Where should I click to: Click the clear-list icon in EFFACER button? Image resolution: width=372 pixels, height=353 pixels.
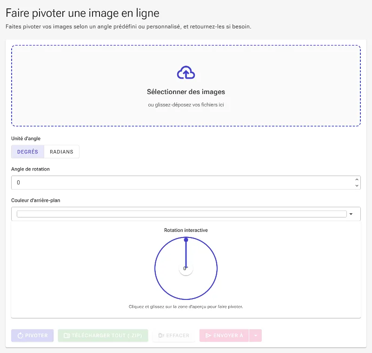click(161, 335)
